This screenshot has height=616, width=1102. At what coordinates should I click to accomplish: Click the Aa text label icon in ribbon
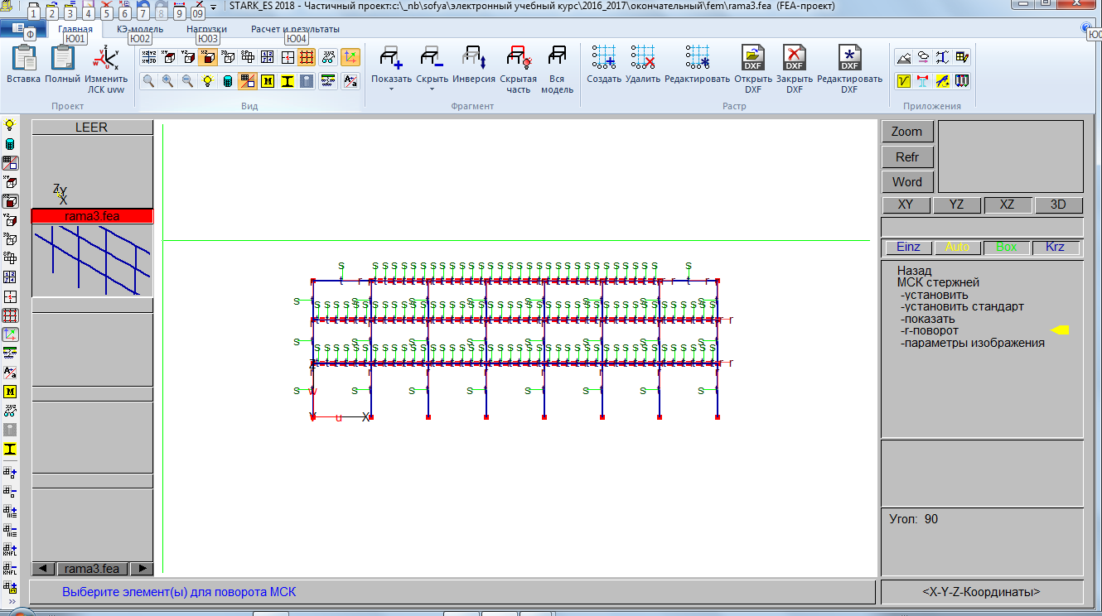point(350,81)
